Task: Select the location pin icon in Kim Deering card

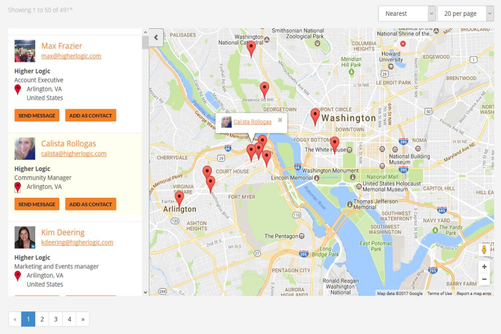Action: pyautogui.click(x=18, y=276)
